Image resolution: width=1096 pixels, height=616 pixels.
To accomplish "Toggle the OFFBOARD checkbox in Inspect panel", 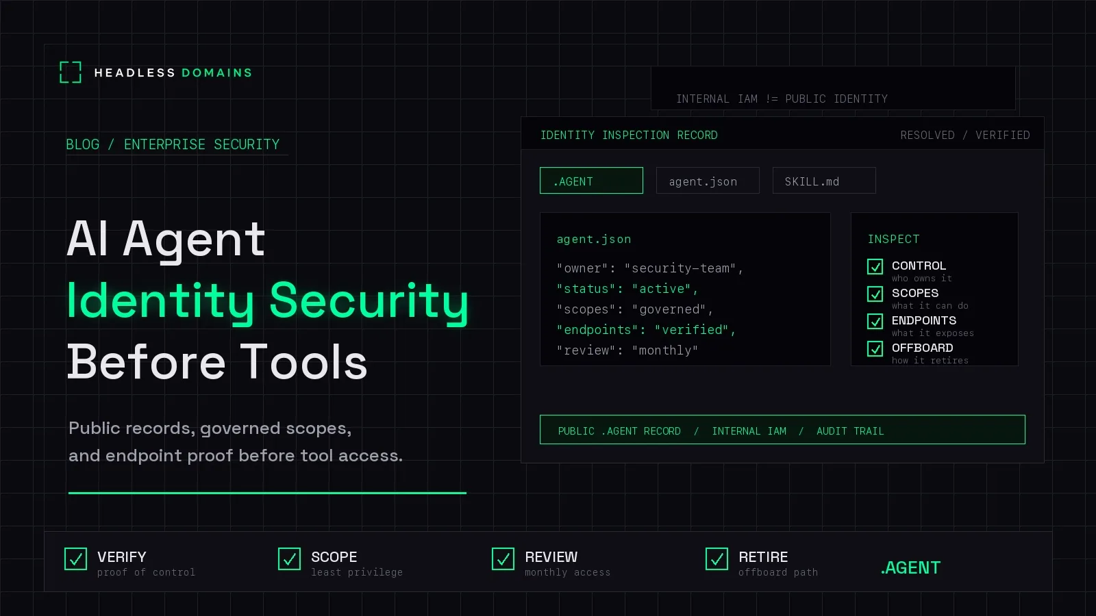I will point(875,348).
